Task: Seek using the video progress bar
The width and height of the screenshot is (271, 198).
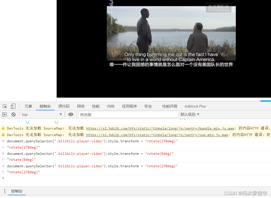Action: [164, 98]
